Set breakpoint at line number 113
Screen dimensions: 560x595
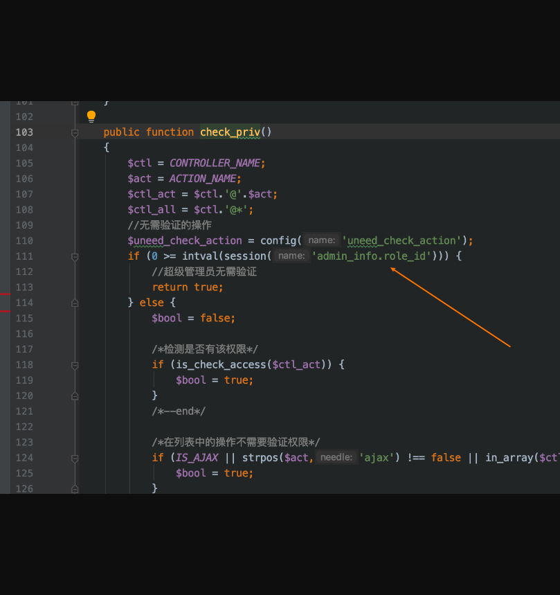[x=24, y=287]
